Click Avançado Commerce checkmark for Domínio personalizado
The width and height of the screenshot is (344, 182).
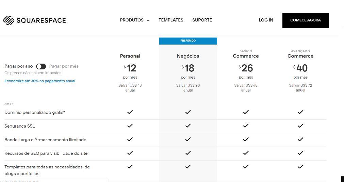(x=300, y=112)
